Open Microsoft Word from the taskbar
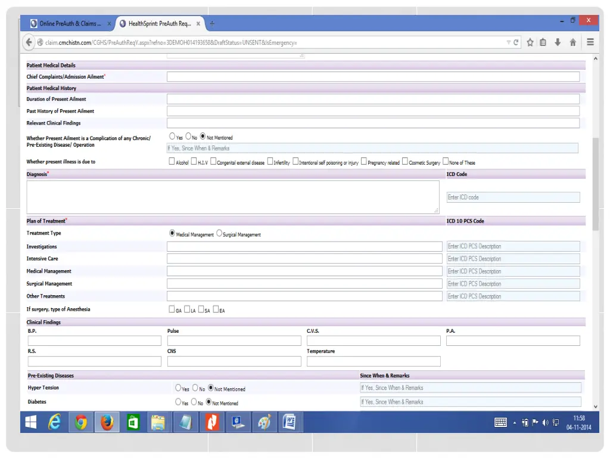610x458 pixels. 290,422
